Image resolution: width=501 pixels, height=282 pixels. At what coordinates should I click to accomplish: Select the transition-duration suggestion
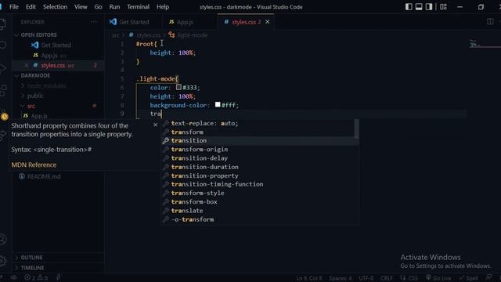pyautogui.click(x=259, y=167)
